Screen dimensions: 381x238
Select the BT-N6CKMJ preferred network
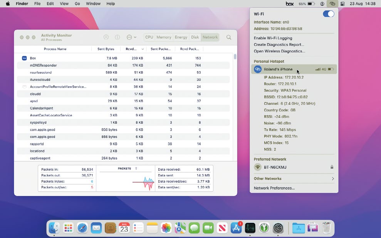pyautogui.click(x=294, y=167)
